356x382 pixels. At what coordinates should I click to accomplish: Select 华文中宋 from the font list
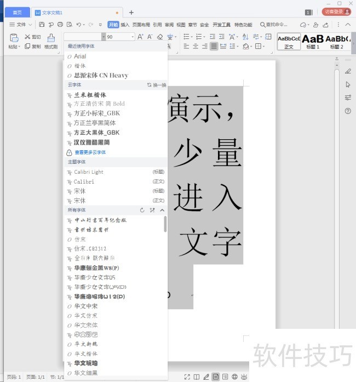(86, 306)
